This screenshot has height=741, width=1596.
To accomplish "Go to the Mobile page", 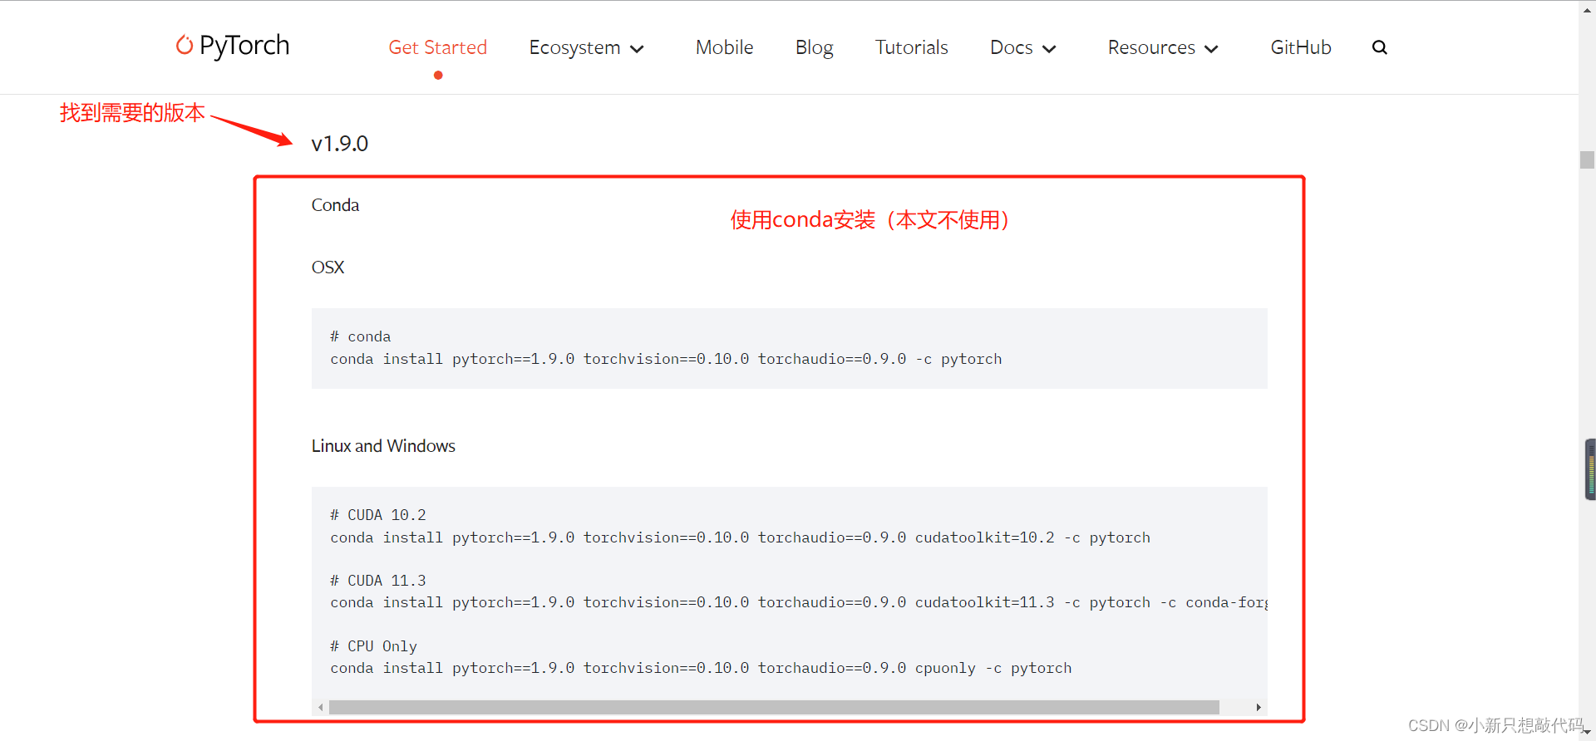I will [x=725, y=47].
